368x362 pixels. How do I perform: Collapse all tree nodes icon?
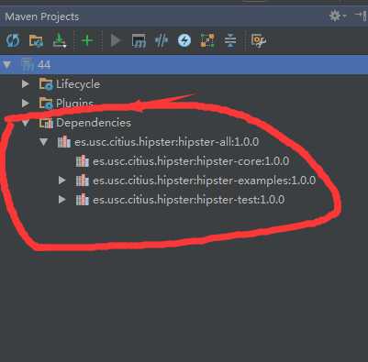(230, 40)
